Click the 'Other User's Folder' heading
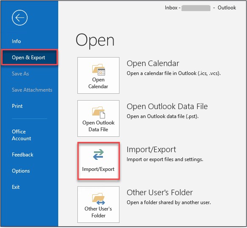Viewport: 247px width, 228px height. point(160,193)
